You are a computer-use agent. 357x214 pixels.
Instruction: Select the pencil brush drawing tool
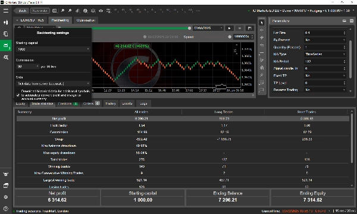(262, 75)
